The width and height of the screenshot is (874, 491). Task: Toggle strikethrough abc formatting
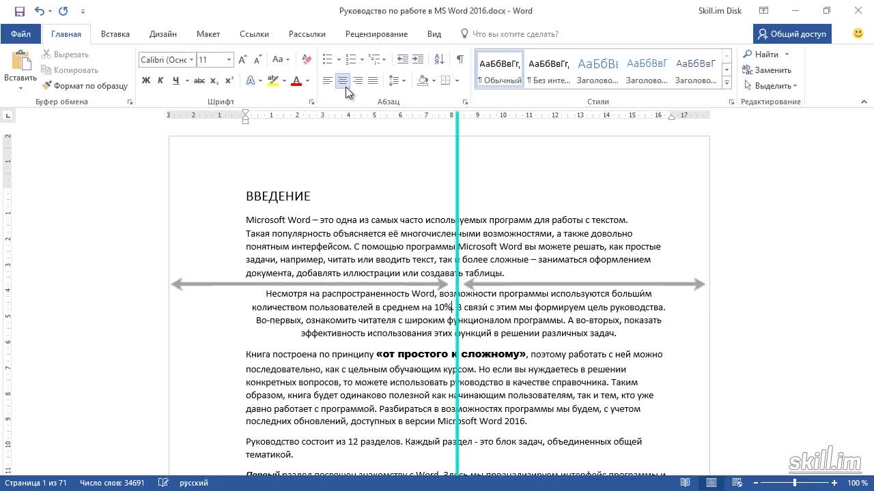coord(199,80)
